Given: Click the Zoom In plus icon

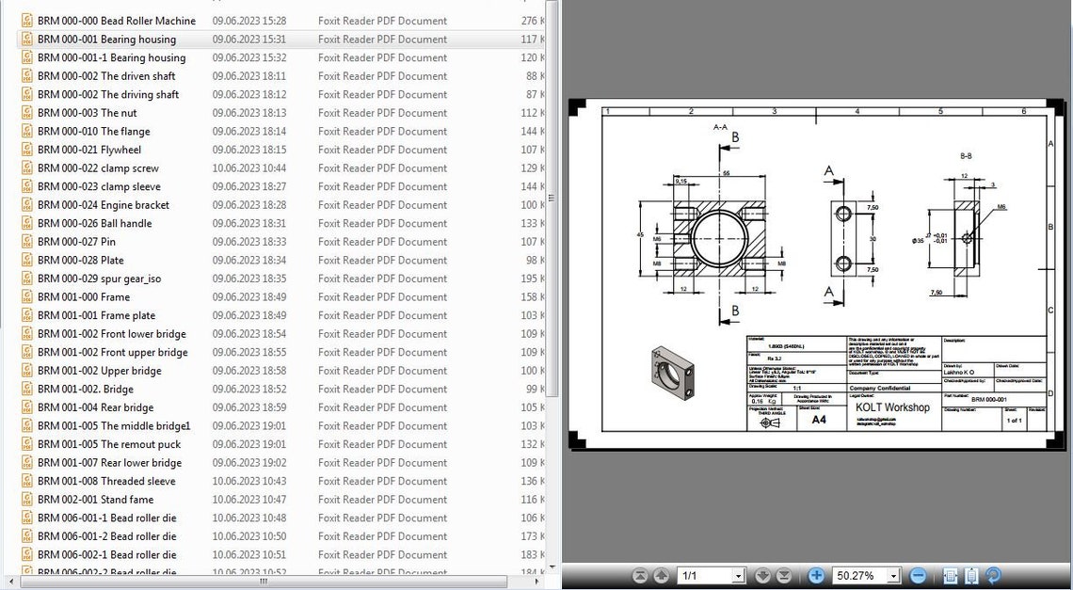Looking at the screenshot, I should (816, 575).
